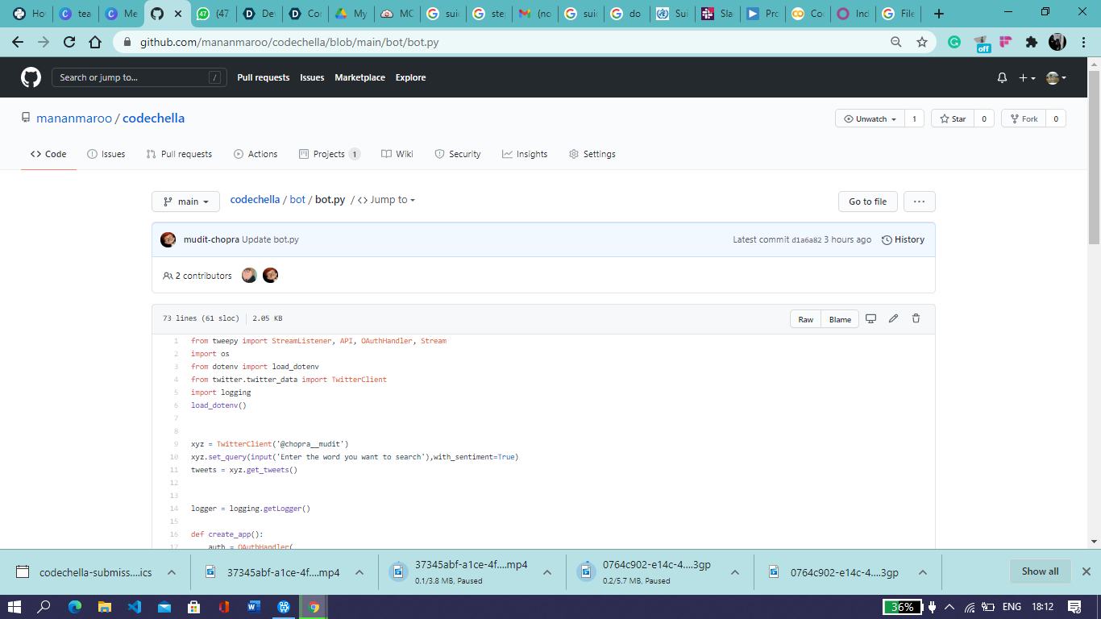The height and width of the screenshot is (619, 1101).
Task: Click the GitHub Octocat logo
Action: tap(31, 77)
